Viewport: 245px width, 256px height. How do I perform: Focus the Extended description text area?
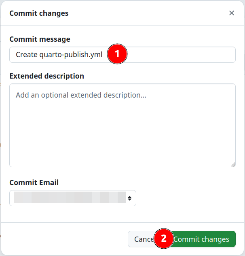click(122, 126)
